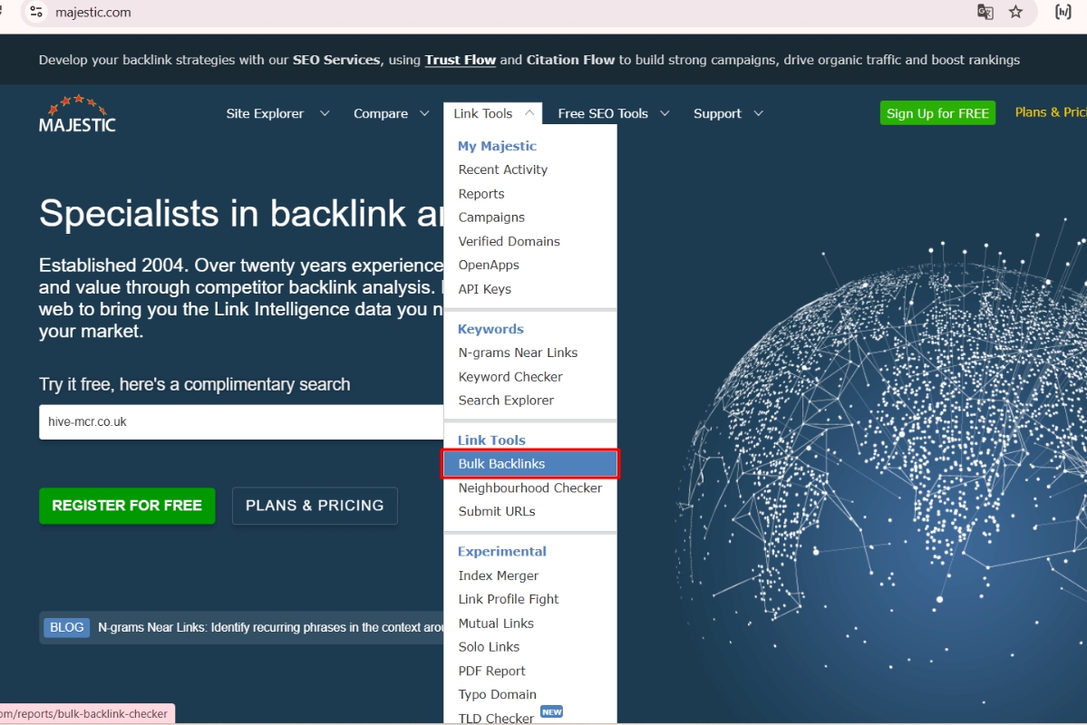Screen dimensions: 1087x725
Task: Open Mutual Links tool
Action: [496, 623]
